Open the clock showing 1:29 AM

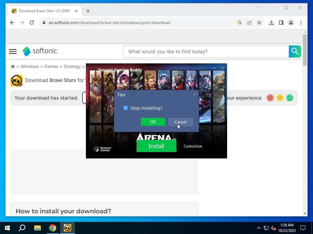click(x=287, y=228)
